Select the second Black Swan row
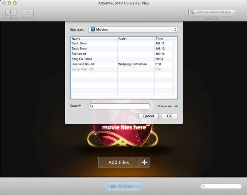Screen dimensions: 247x195 click(122, 49)
